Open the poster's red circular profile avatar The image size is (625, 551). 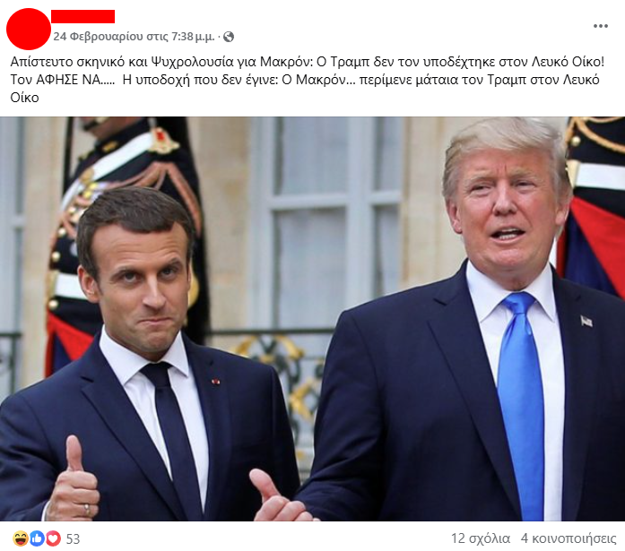pos(29,29)
